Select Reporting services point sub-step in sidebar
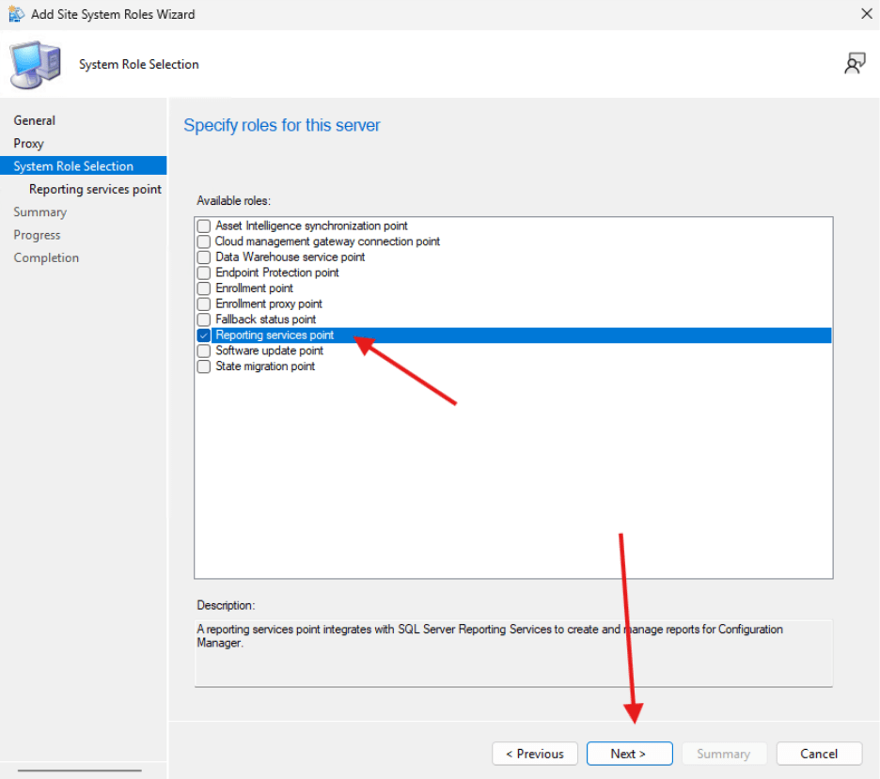Image resolution: width=880 pixels, height=779 pixels. [x=95, y=189]
